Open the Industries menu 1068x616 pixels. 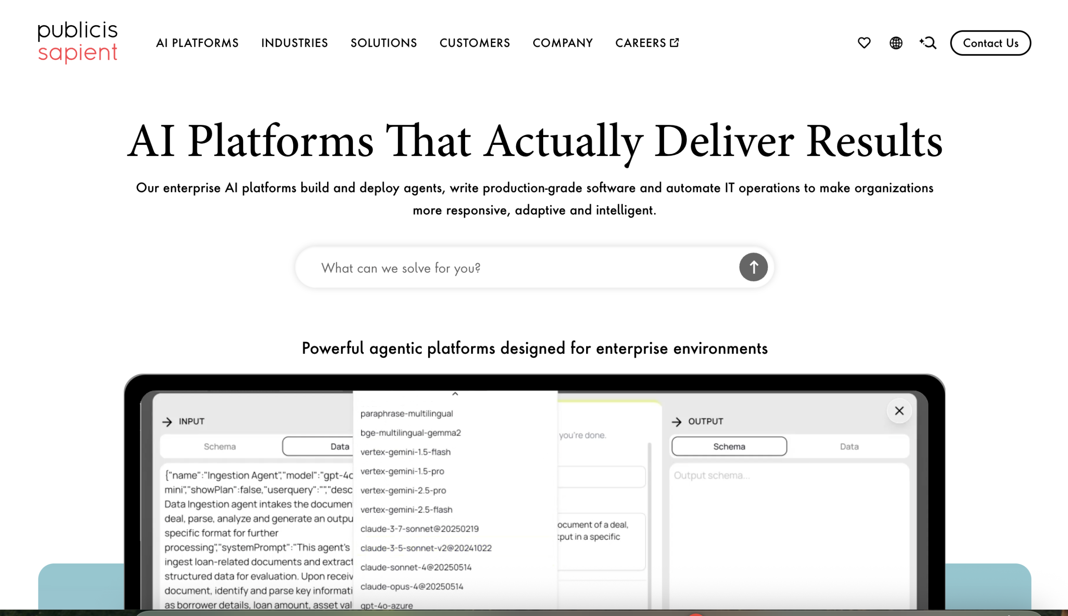[294, 43]
